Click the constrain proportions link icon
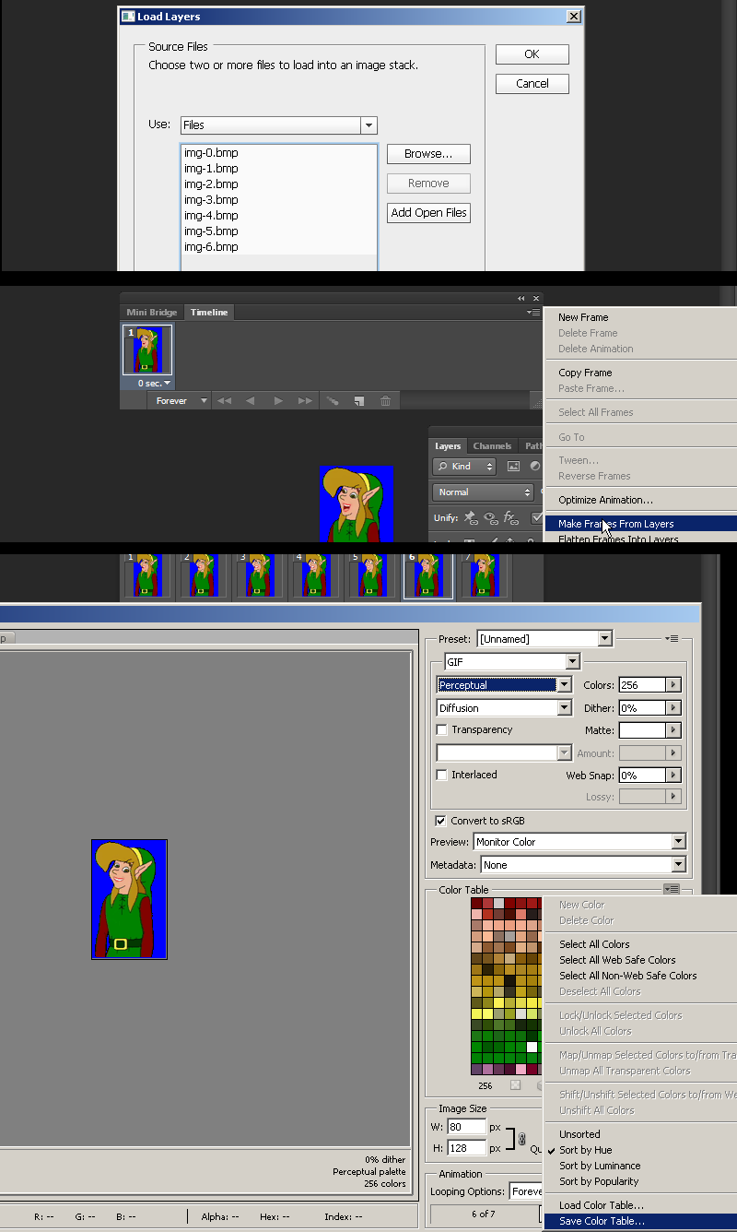 click(521, 1138)
